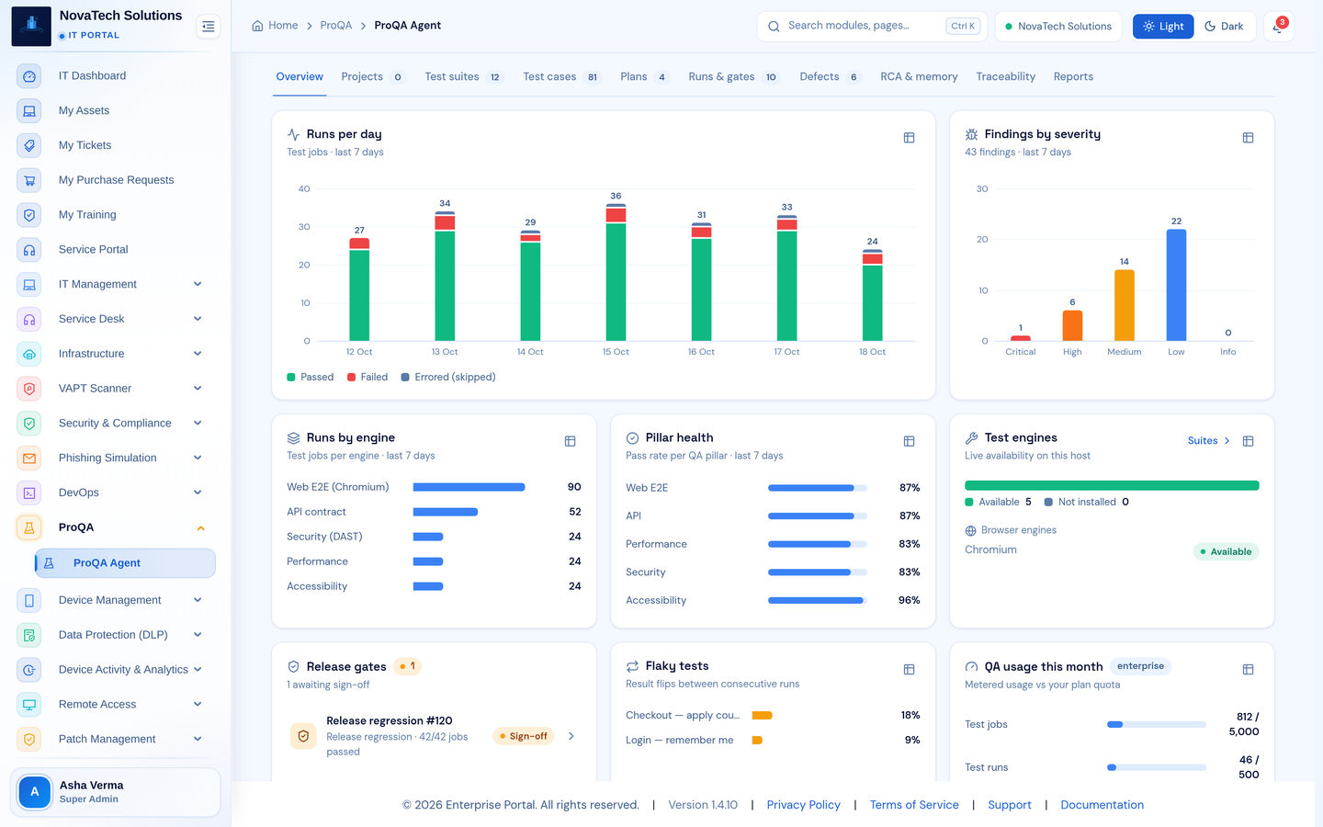Open the Suites link in Test engines

[1208, 441]
